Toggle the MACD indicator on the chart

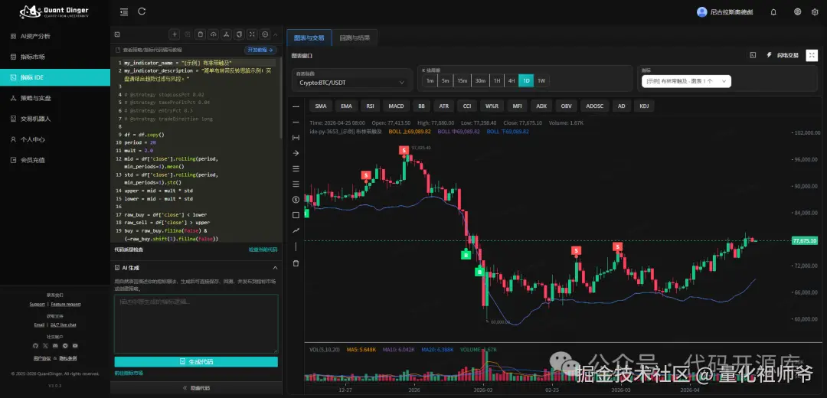click(x=396, y=106)
